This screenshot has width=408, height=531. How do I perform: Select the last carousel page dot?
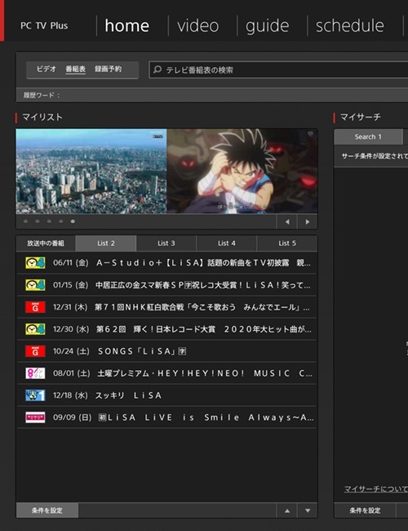point(73,221)
